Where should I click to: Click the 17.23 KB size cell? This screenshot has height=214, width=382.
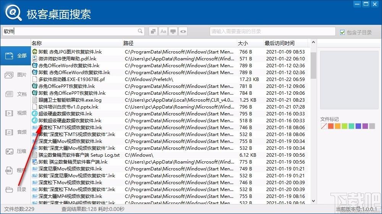249,79
